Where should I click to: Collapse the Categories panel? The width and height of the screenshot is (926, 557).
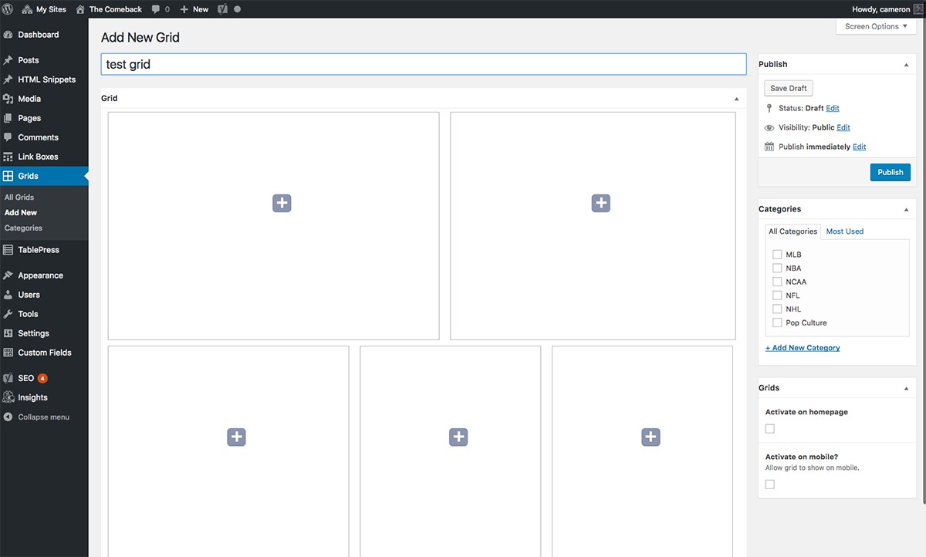coord(906,210)
